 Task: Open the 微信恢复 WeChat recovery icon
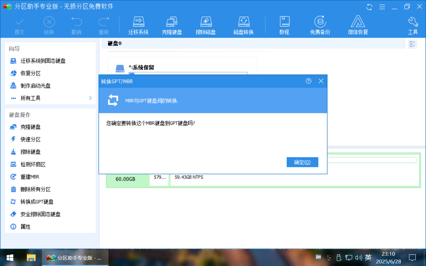coord(358,26)
